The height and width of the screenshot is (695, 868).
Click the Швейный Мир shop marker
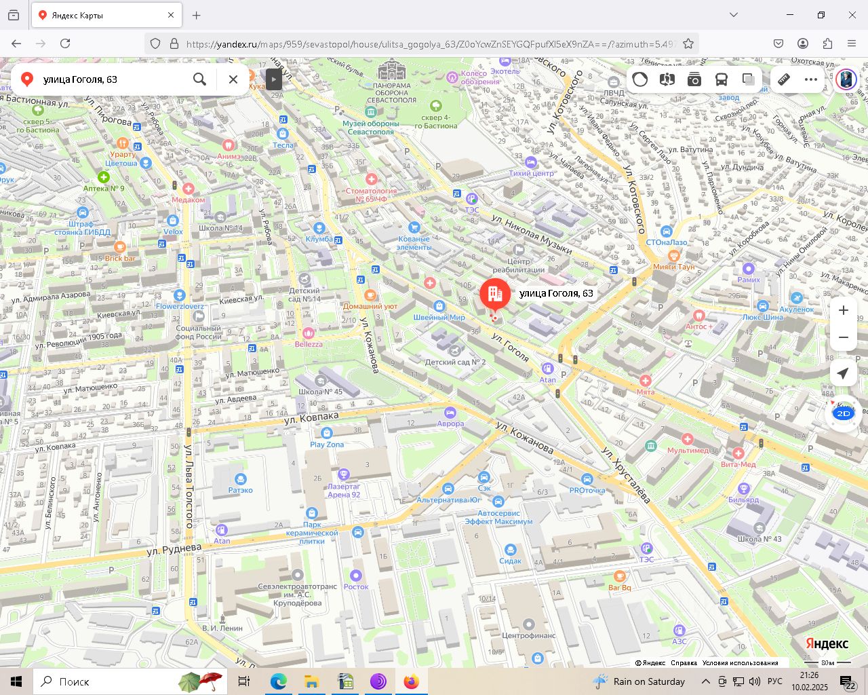[x=439, y=306]
